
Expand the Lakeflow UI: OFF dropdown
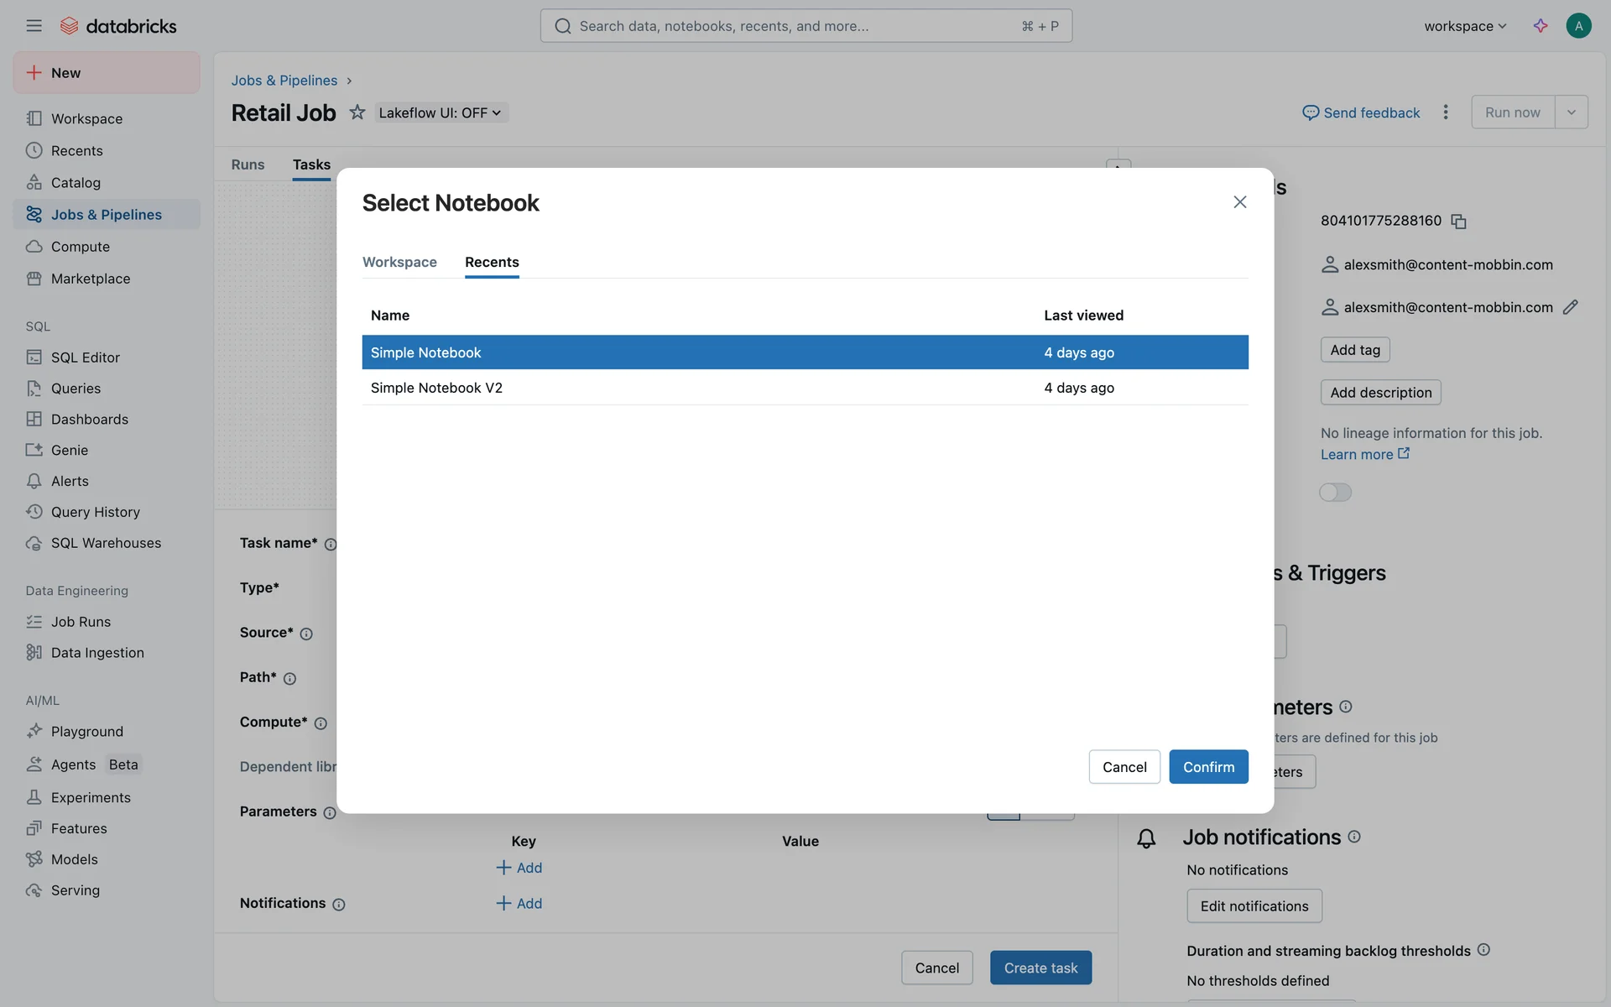point(441,112)
